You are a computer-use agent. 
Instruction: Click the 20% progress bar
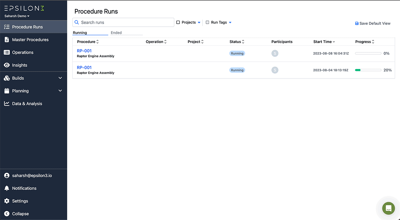[368, 70]
